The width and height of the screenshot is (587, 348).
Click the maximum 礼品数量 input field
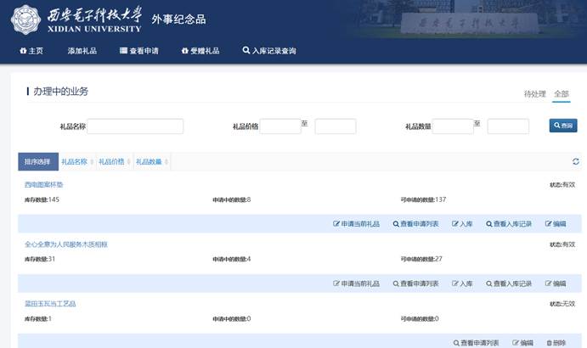pyautogui.click(x=508, y=126)
